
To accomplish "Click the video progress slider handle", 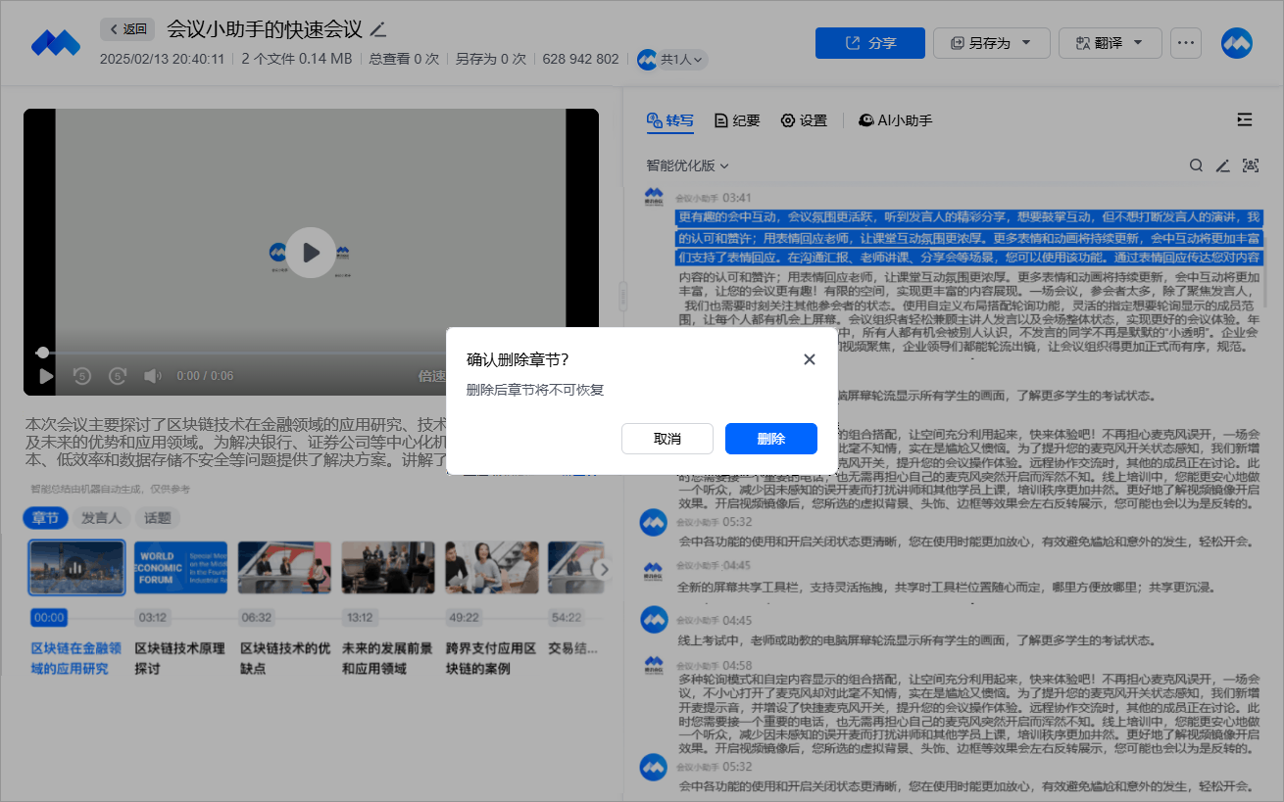I will 42,353.
